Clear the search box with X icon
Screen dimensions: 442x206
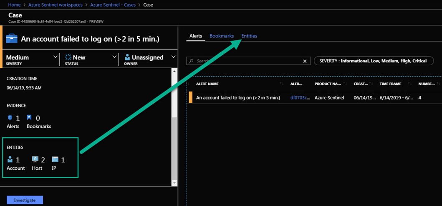coord(305,61)
